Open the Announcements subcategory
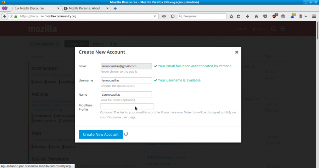This screenshot has width=319, height=168. pos(44,121)
